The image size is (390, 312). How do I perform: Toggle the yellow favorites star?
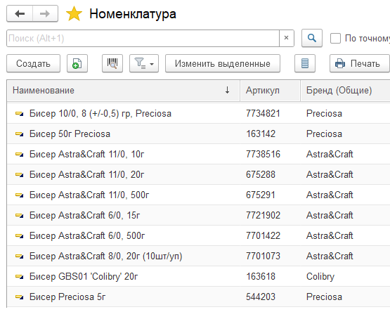coord(74,14)
